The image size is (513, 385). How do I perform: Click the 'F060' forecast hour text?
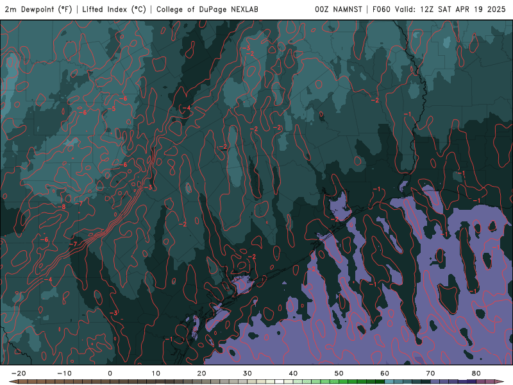tap(381, 10)
